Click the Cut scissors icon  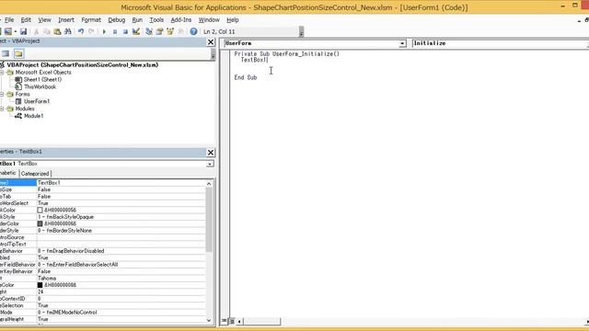click(37, 32)
